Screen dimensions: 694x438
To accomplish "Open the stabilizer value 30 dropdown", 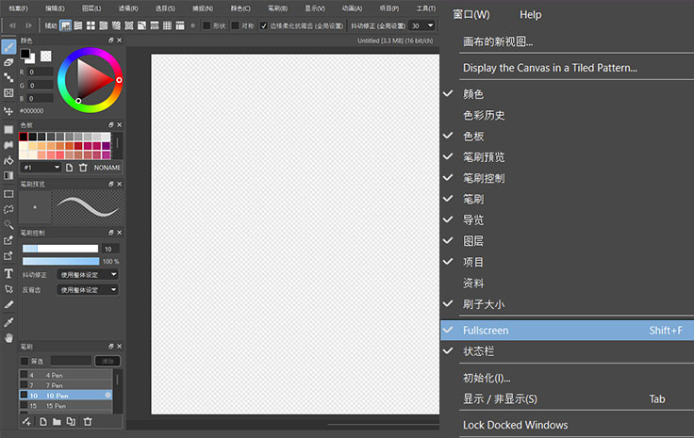I will click(x=421, y=25).
